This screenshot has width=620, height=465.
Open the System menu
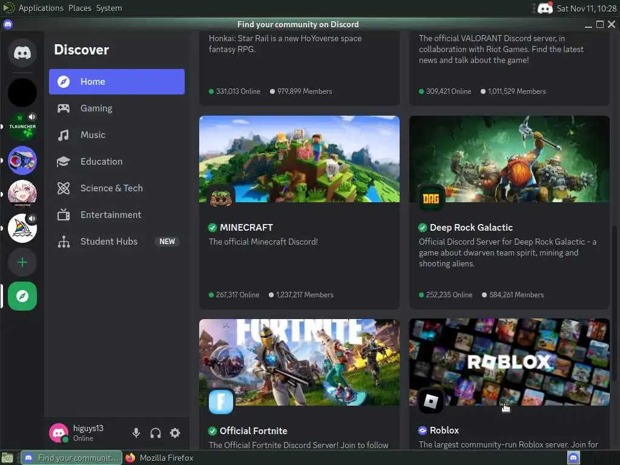pos(109,8)
